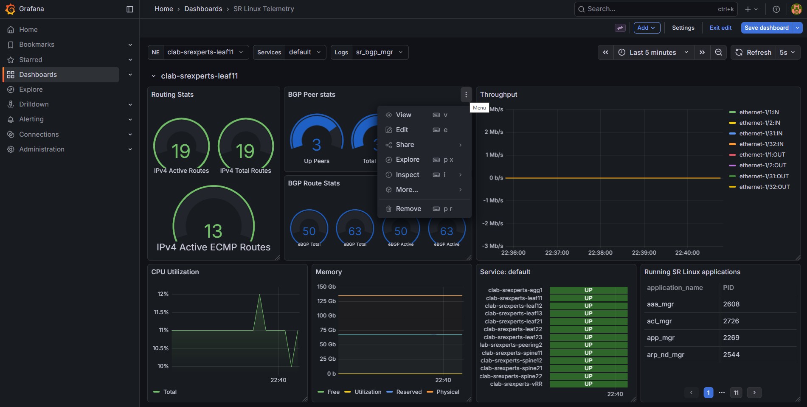The image size is (807, 407).
Task: Click the resize handle of Throughput panel
Action: pos(798,258)
